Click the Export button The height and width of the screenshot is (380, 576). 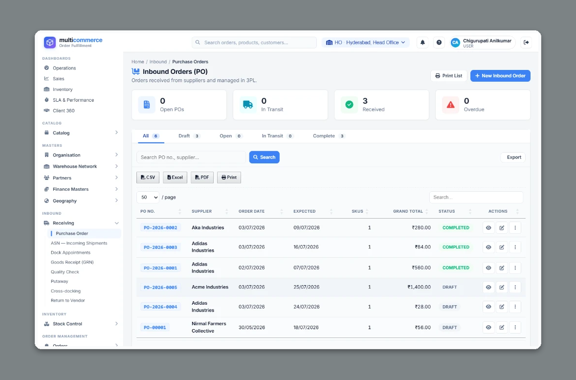pos(513,157)
